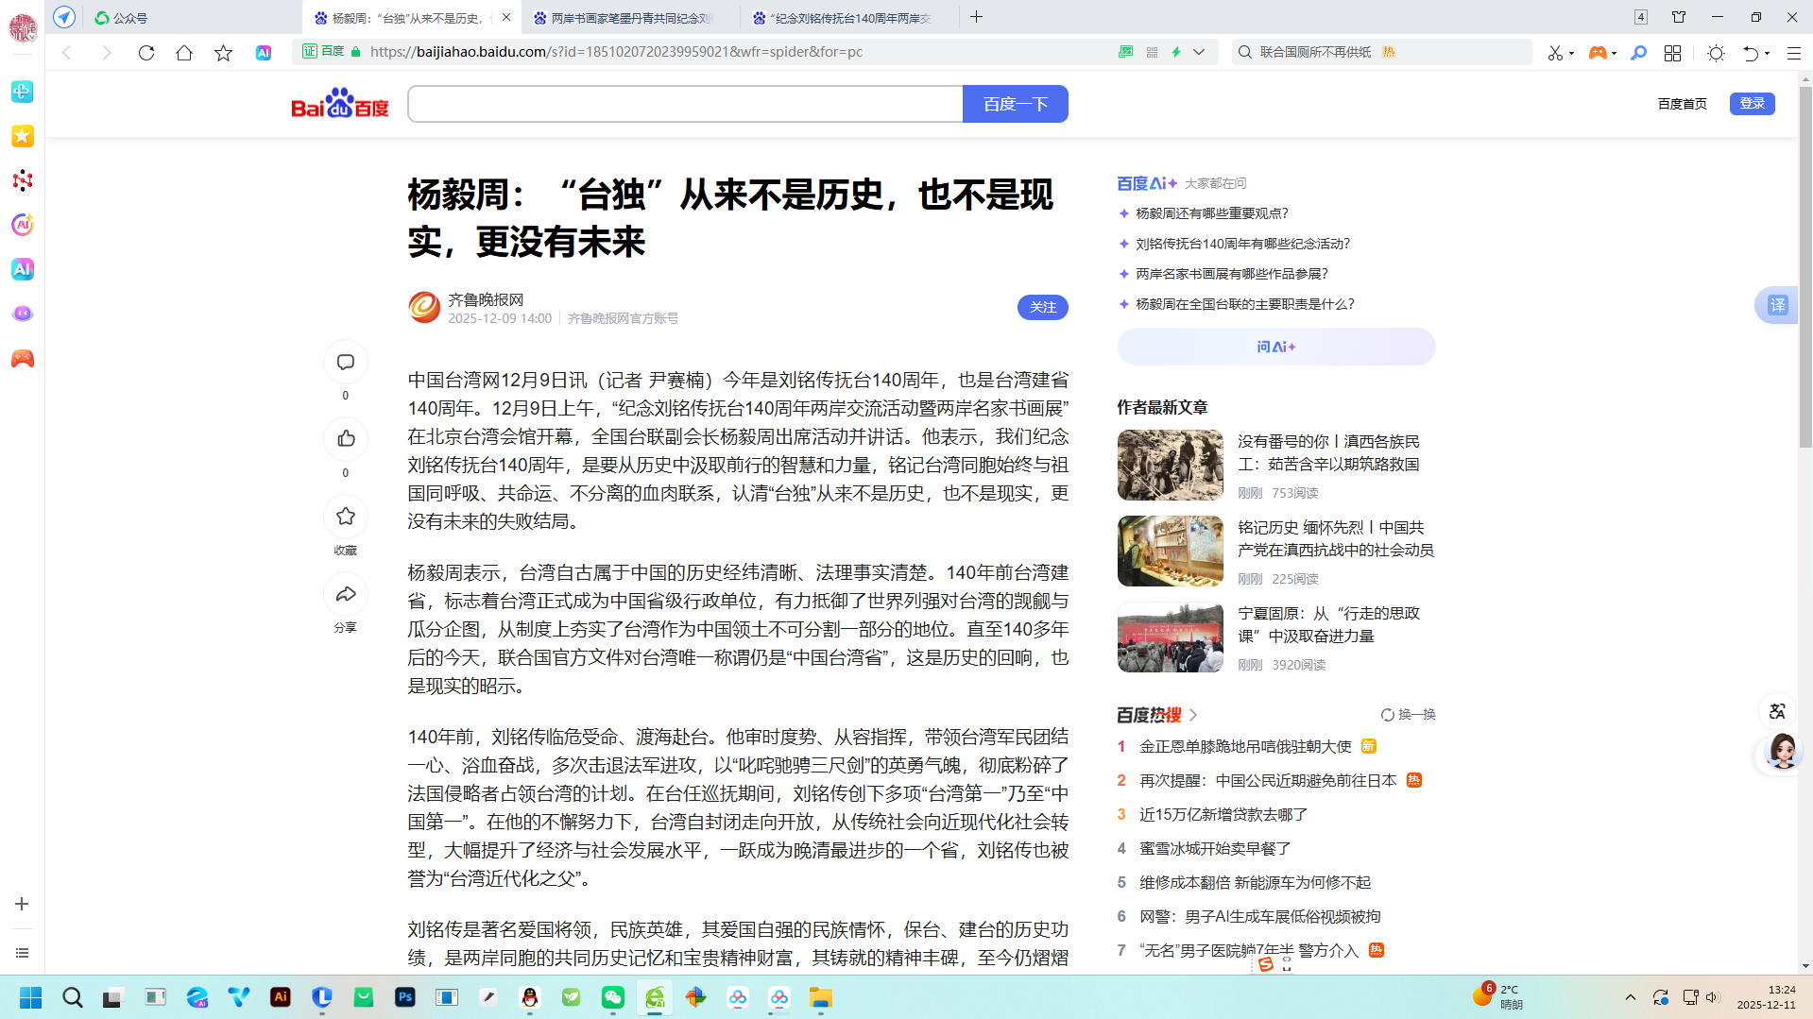The width and height of the screenshot is (1813, 1019).
Task: Open the scissors screenshot tool
Action: coord(1555,53)
